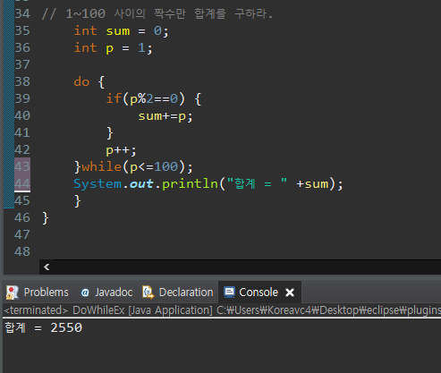Click the terminated DoWhileEx launch description
Viewport: 441px width, 373px height.
pos(222,310)
